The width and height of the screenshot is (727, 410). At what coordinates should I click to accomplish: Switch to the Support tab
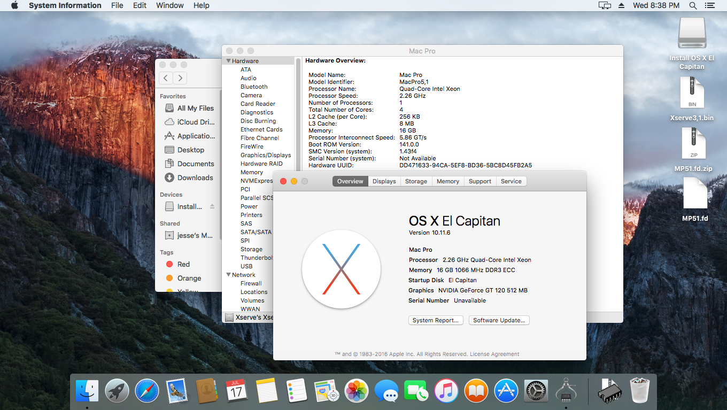(x=480, y=181)
